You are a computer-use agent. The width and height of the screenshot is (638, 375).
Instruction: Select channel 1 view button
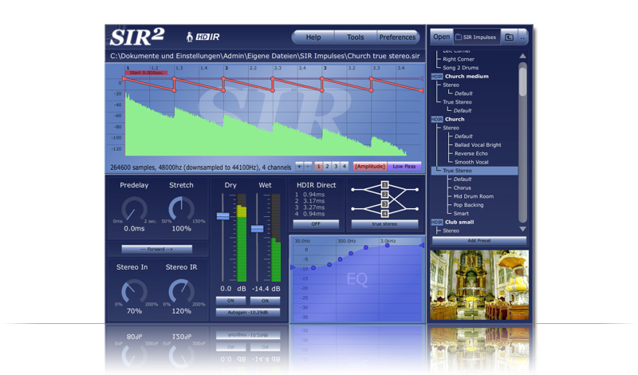(318, 166)
